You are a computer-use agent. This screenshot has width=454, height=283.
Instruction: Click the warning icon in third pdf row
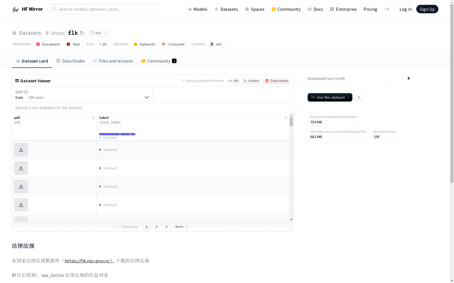(21, 186)
